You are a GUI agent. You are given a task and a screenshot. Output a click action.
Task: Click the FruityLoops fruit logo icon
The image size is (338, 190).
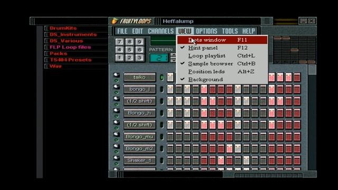pyautogui.click(x=115, y=21)
